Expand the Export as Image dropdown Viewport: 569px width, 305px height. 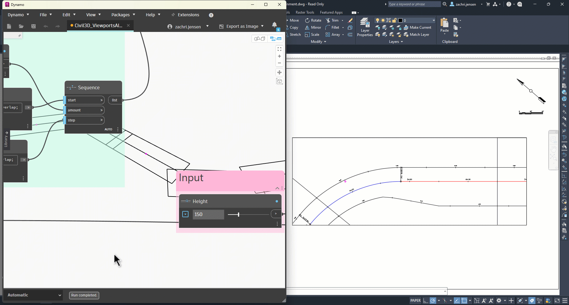tap(262, 26)
